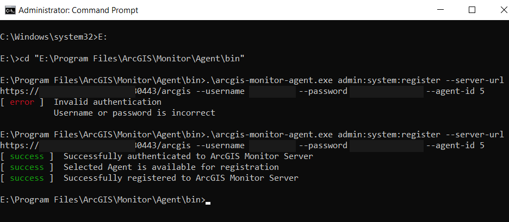Click "success" label beside "Selected Agent" line
The width and height of the screenshot is (509, 222).
pyautogui.click(x=27, y=167)
